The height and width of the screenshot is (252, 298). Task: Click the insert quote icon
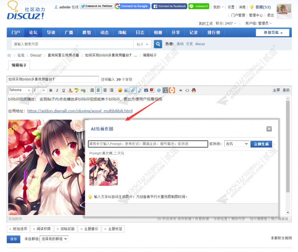(x=181, y=90)
